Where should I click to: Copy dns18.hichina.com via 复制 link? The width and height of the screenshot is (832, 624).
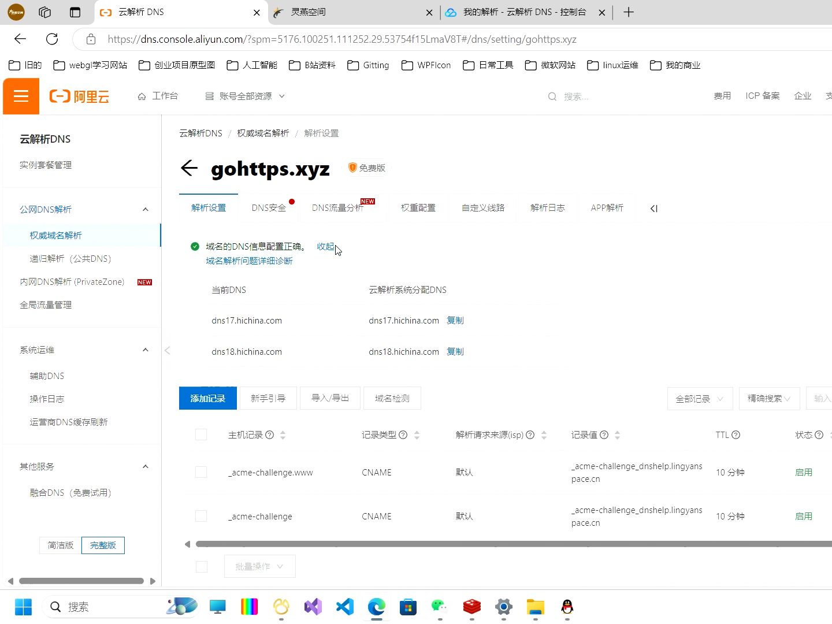(x=455, y=351)
